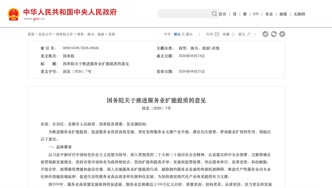The height and width of the screenshot is (188, 332).
Task: Click the www.gov.cn URL text
Action: 34,19
